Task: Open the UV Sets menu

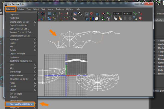Action: coord(69,9)
